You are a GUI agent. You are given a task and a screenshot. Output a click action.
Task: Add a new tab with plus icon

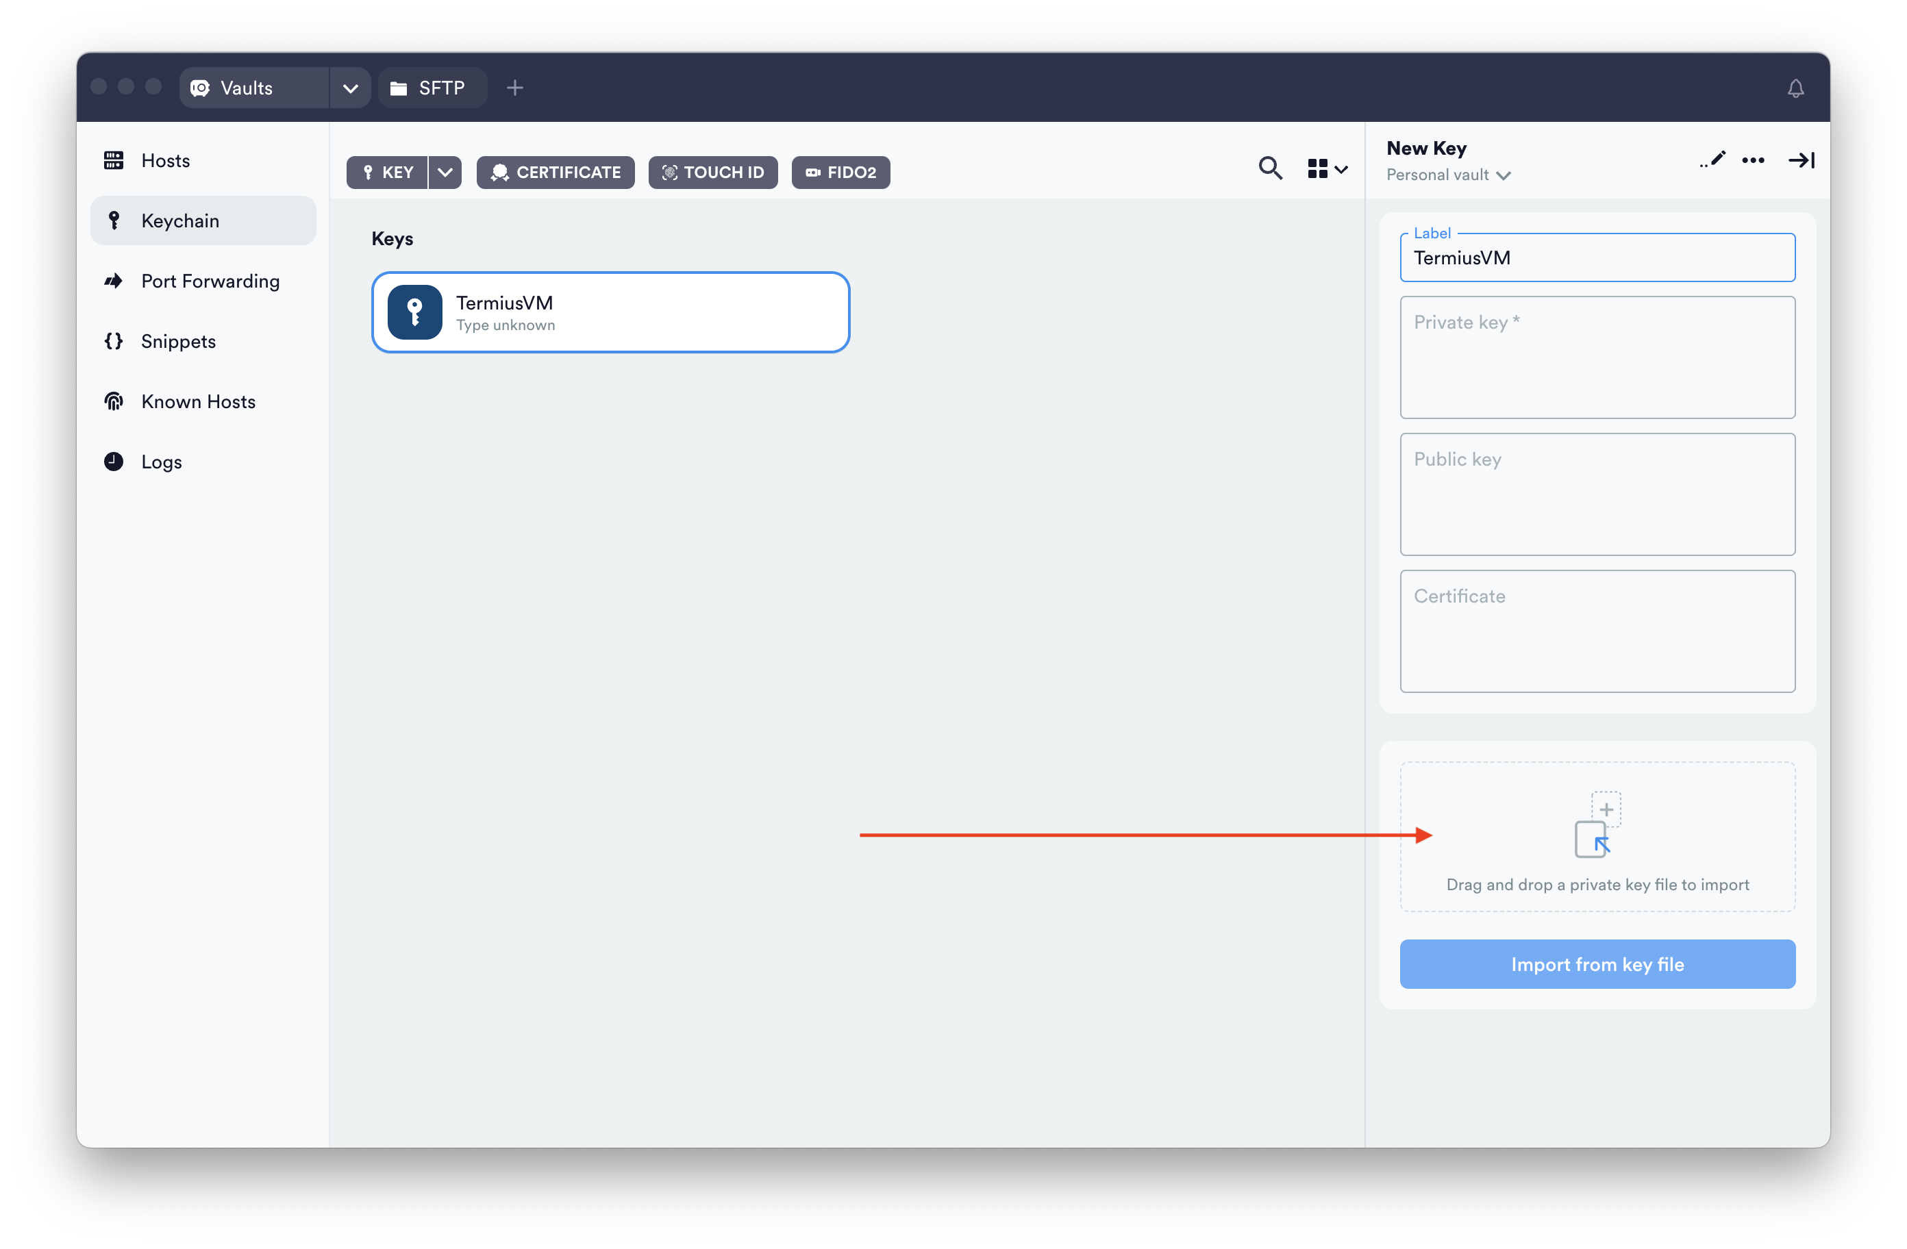tap(515, 88)
